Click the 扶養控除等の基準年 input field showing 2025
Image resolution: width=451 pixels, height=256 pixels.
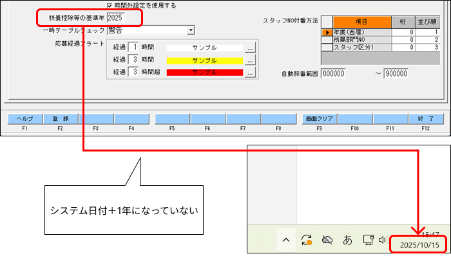115,18
